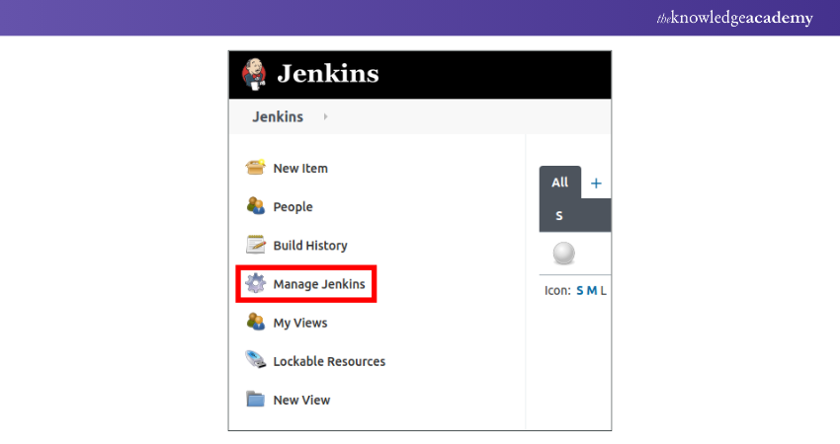Switch to the All view tab
This screenshot has height=444, width=840.
(x=559, y=183)
